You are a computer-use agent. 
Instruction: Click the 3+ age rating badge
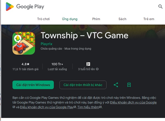(x=88, y=64)
